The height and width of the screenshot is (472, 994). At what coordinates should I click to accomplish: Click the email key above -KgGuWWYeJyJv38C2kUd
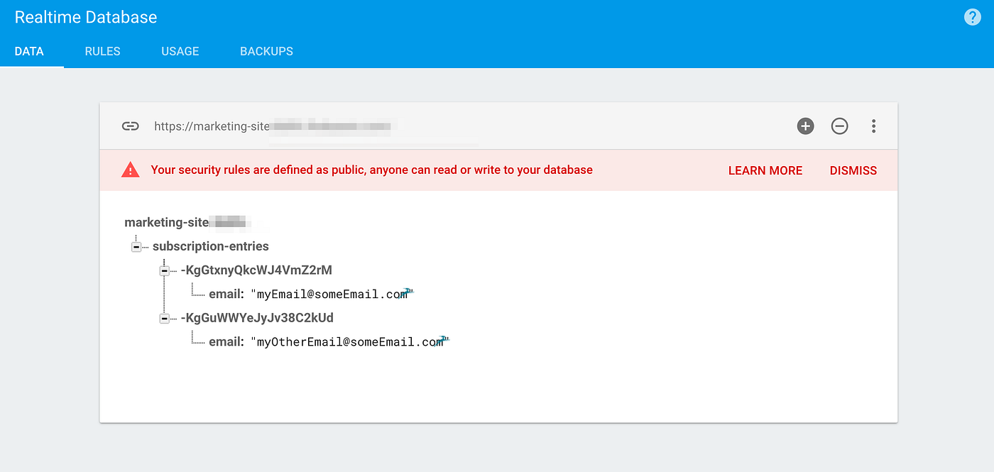pos(226,294)
